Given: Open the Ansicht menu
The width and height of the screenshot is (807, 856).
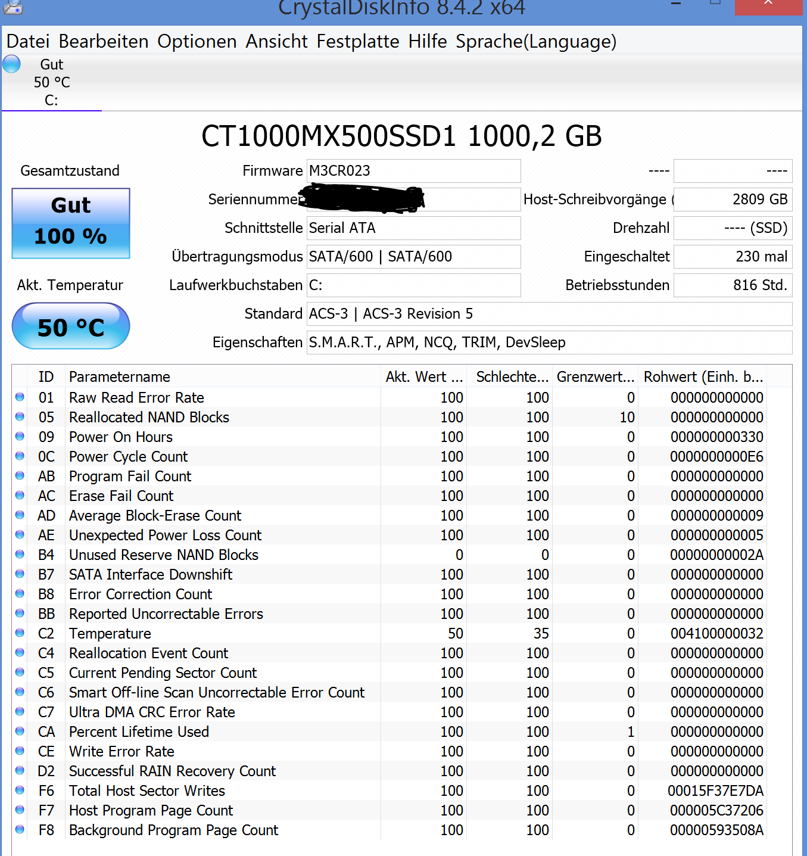Looking at the screenshot, I should tap(277, 42).
